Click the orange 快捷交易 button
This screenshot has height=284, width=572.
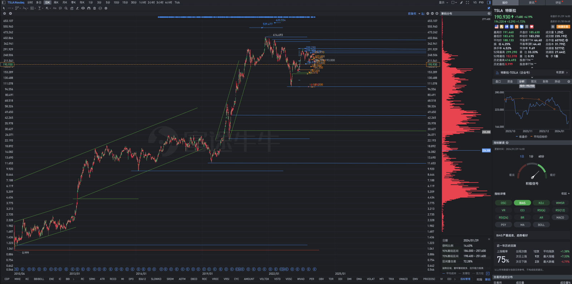pos(563,27)
